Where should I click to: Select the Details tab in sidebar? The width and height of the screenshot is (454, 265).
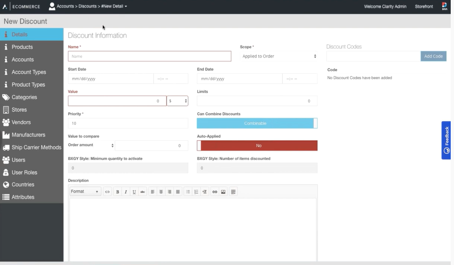click(x=31, y=34)
